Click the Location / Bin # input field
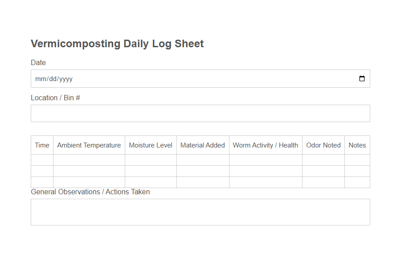Viewport: 401px width, 262px height. [178, 113]
